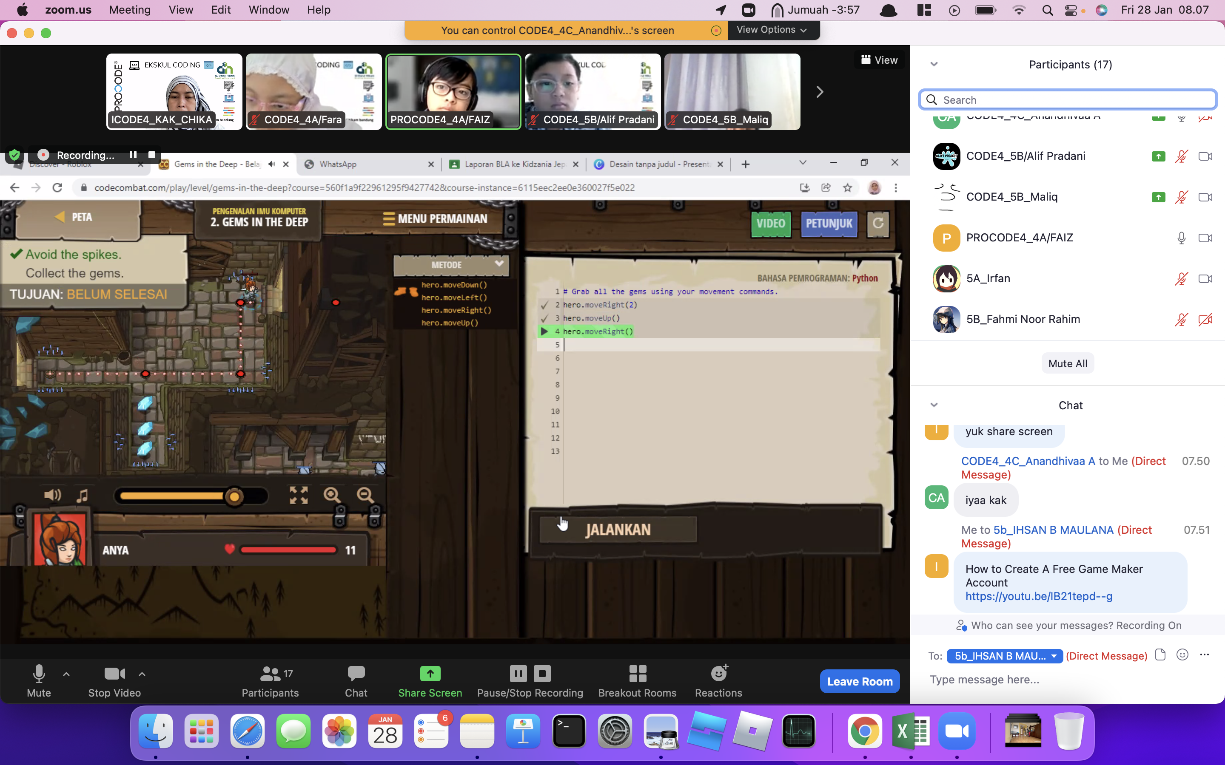Image resolution: width=1225 pixels, height=765 pixels.
Task: Toggle mute for 5A_Irfan participant
Action: click(1182, 278)
